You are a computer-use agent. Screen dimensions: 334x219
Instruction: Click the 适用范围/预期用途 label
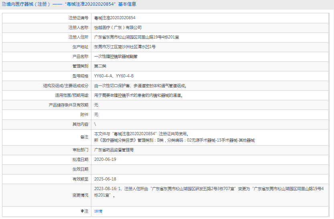pos(71,95)
